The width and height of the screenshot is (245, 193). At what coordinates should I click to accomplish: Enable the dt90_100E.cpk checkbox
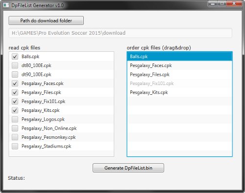point(15,74)
